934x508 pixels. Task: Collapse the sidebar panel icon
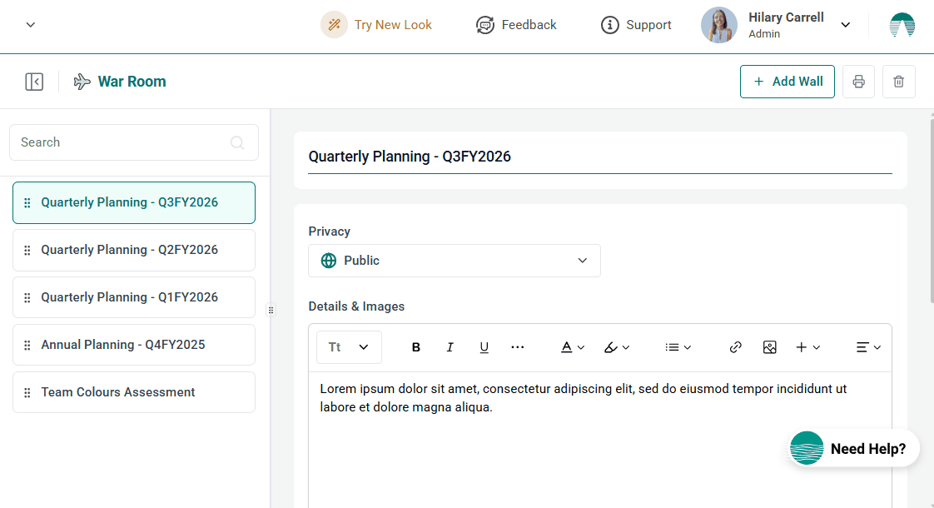34,82
